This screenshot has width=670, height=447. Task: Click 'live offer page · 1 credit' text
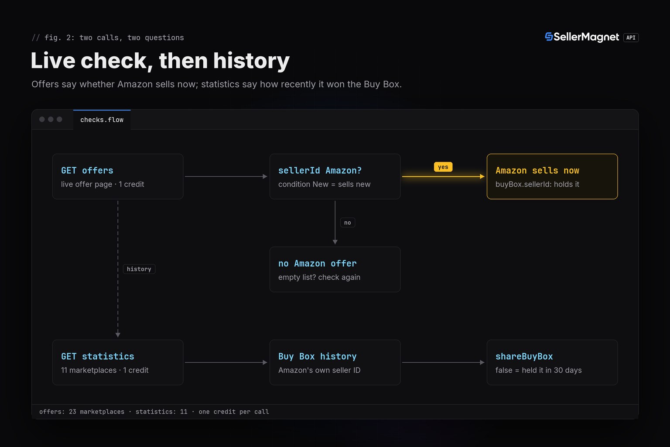coord(103,184)
